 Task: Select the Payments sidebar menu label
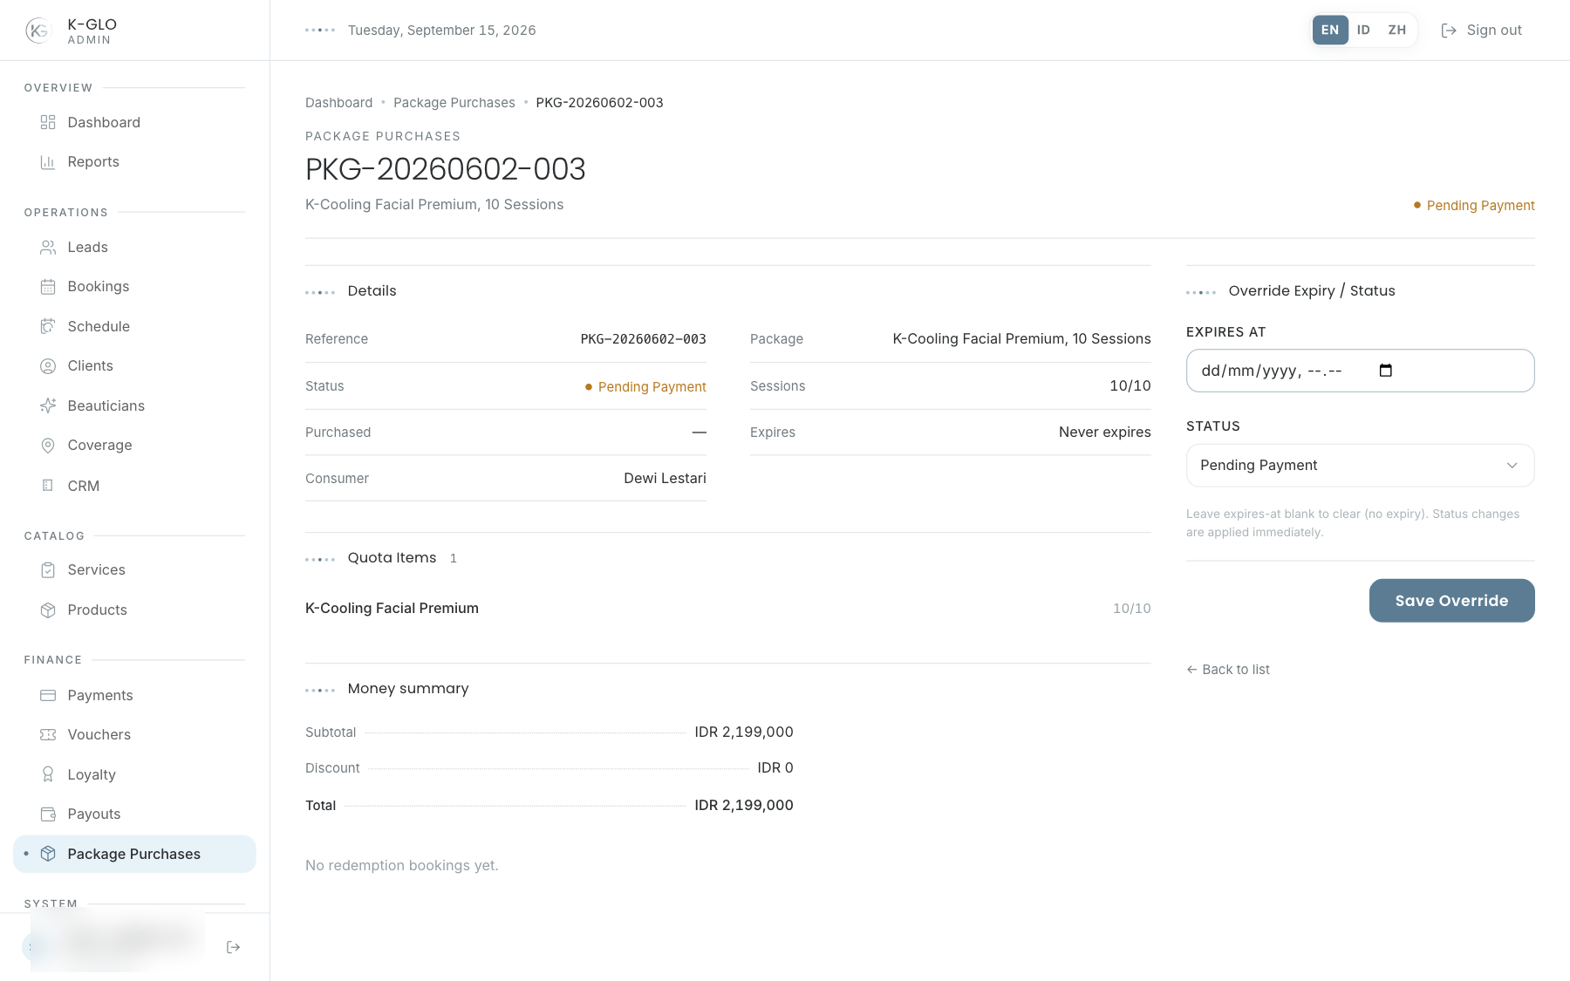tap(100, 696)
